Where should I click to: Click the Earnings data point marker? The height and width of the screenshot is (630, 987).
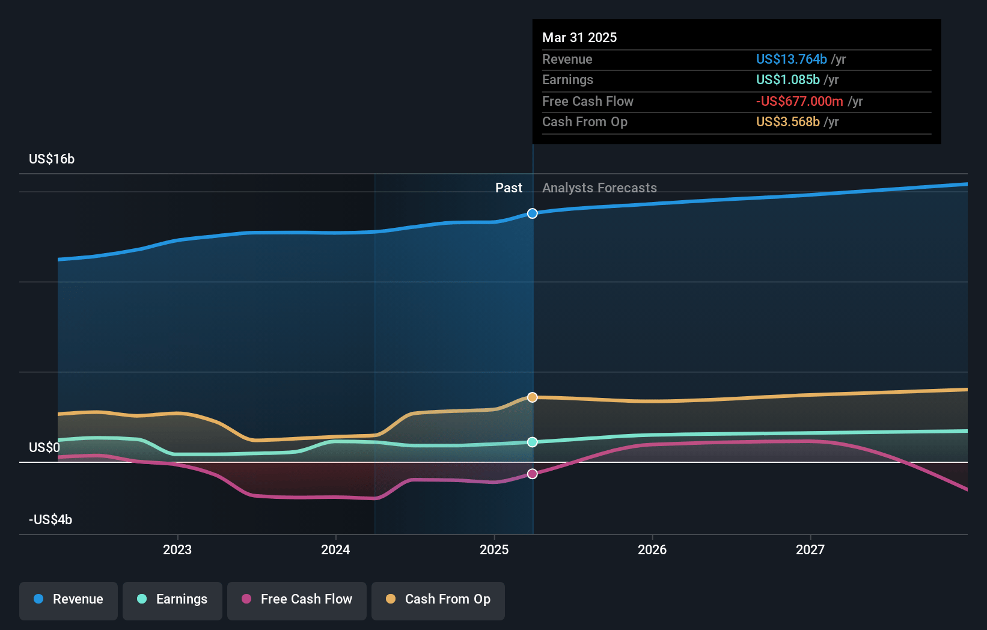pos(533,442)
